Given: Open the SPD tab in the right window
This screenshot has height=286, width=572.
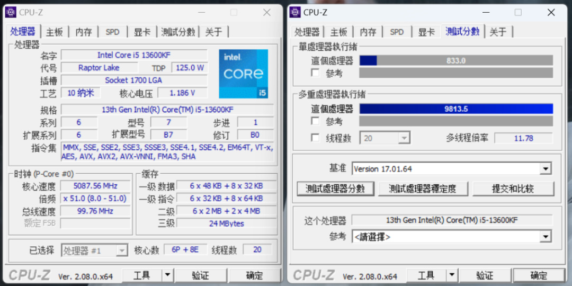Looking at the screenshot, I should click(397, 32).
